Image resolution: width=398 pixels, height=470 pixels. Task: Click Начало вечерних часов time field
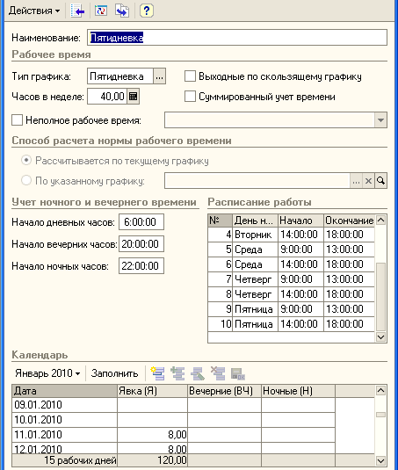click(141, 243)
